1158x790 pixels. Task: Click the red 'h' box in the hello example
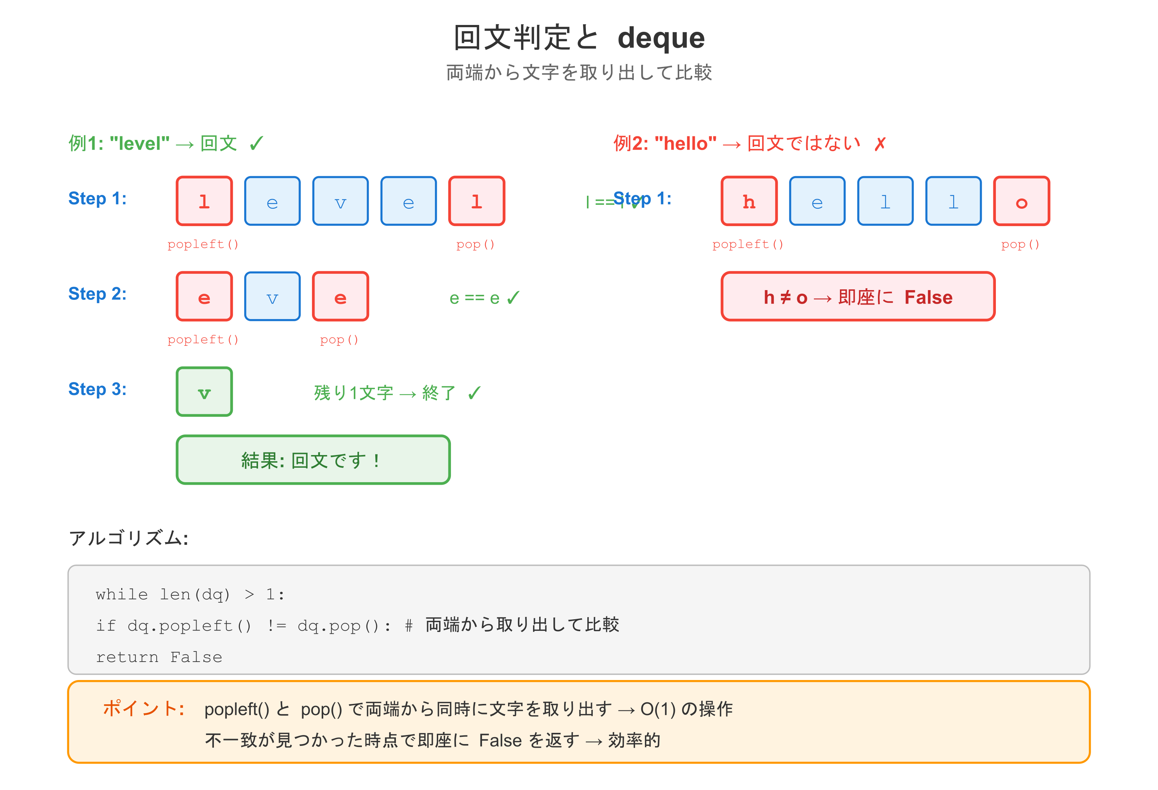[x=749, y=201]
